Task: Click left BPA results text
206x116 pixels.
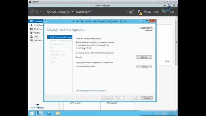Action: click(x=75, y=103)
